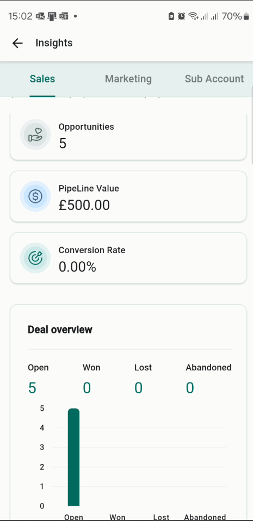Tap the PipeLine Value dollar icon

click(x=35, y=196)
